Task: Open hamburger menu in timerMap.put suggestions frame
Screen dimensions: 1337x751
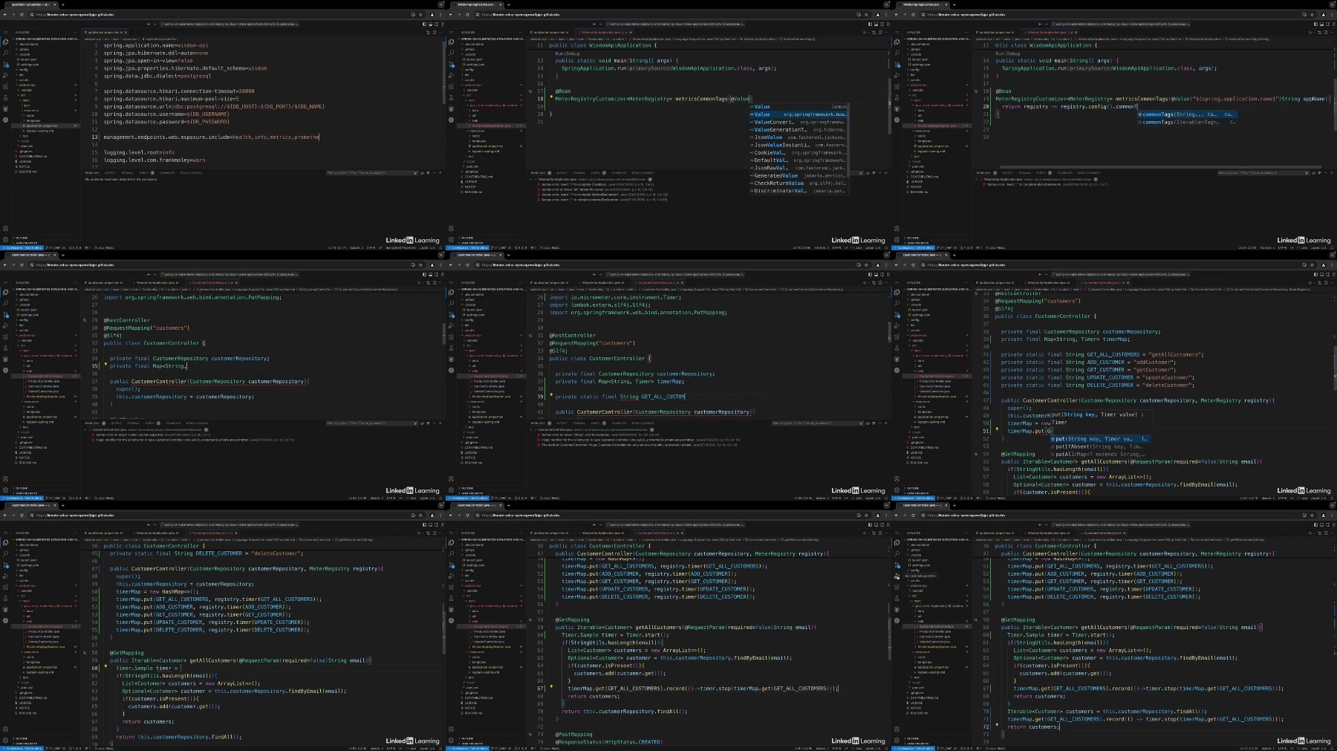Action: click(x=897, y=282)
